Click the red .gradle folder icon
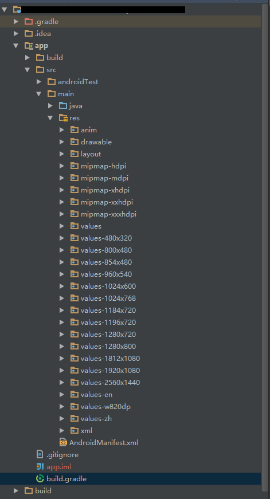 pyautogui.click(x=29, y=21)
